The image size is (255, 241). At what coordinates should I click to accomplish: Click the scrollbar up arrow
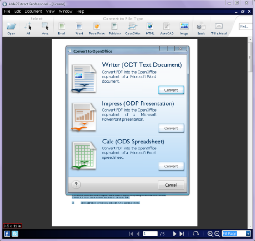tap(250, 39)
